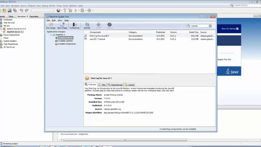The width and height of the screenshot is (261, 147).
Task: Switch to the Dependencies tab
Action: click(x=115, y=85)
